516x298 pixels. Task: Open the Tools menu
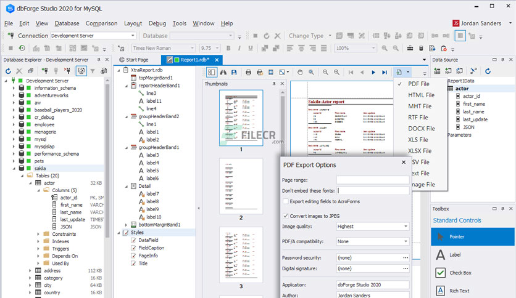[x=180, y=23]
